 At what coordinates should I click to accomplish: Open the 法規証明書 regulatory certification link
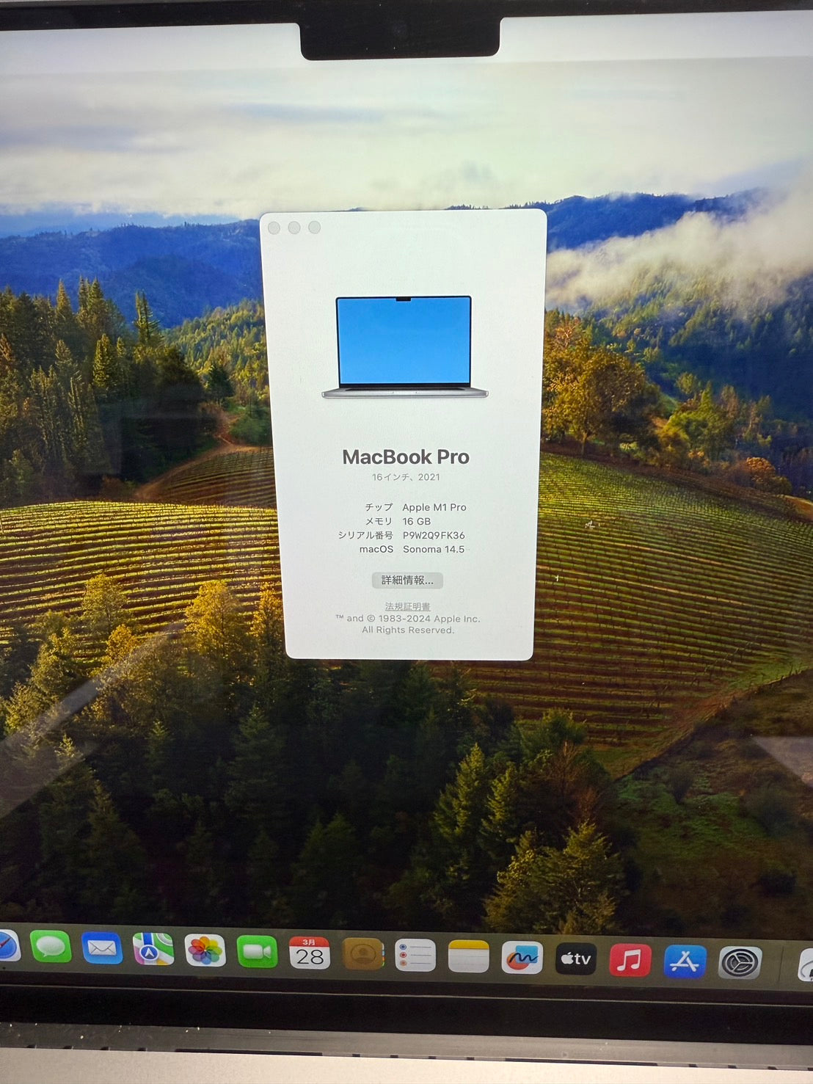tap(408, 606)
